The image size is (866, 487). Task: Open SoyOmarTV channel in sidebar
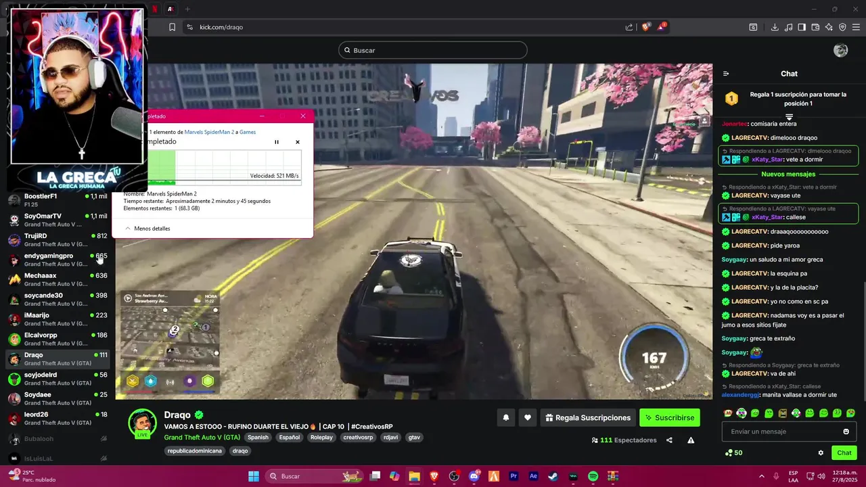coord(58,220)
